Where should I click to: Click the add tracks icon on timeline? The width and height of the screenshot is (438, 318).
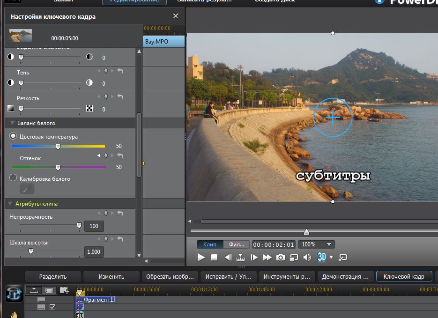(64, 291)
